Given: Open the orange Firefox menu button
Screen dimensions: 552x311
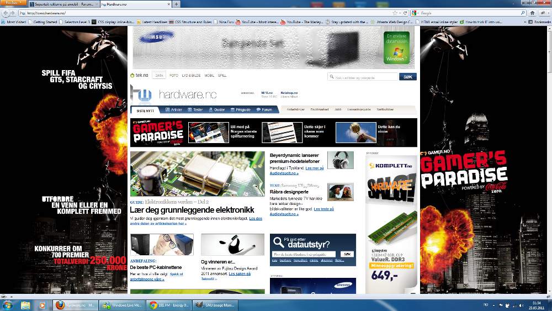Looking at the screenshot, I should coord(13,2).
